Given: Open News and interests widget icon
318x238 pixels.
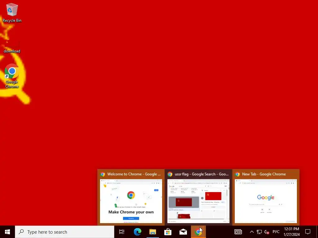Looking at the screenshot, I should click(x=238, y=232).
